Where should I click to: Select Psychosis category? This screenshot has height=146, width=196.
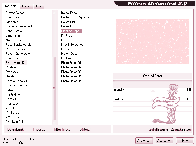[x=12, y=72]
